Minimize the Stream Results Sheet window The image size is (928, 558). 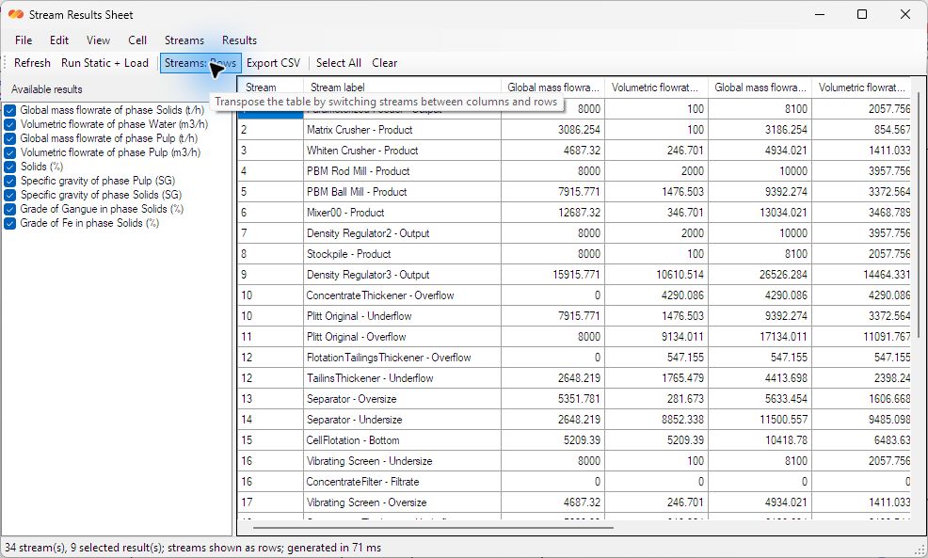(820, 14)
